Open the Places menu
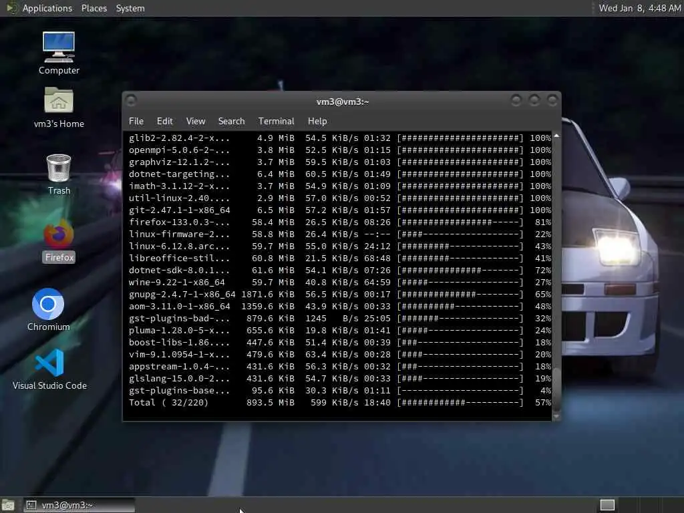Screen dimensions: 684x513 click(x=94, y=8)
